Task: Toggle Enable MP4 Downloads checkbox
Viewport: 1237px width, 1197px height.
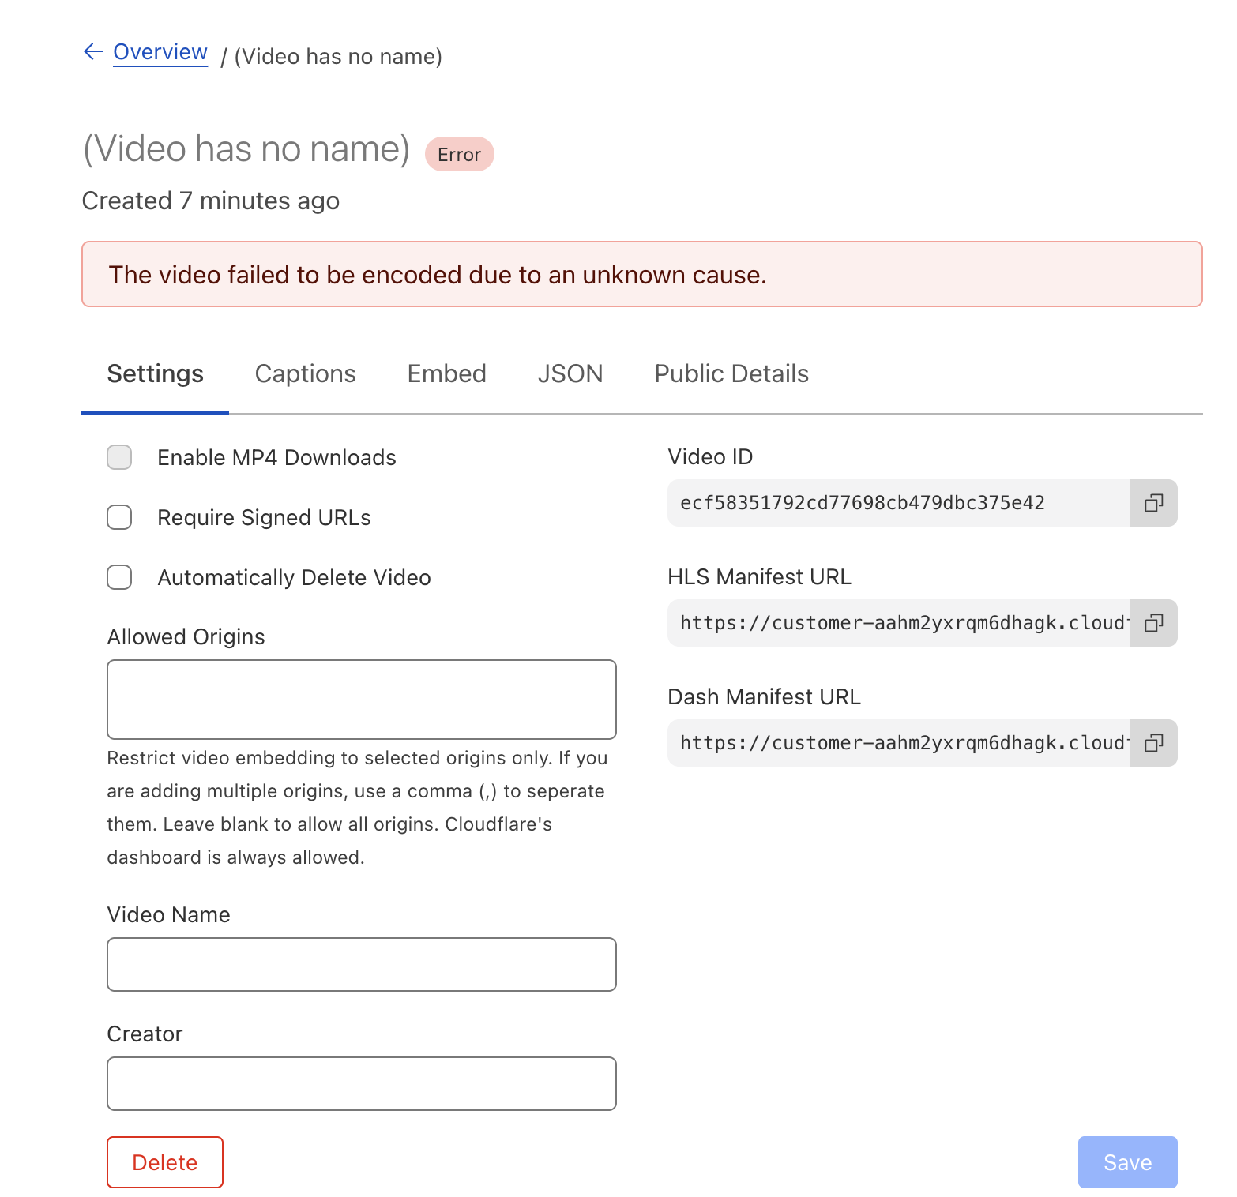Action: pos(119,457)
